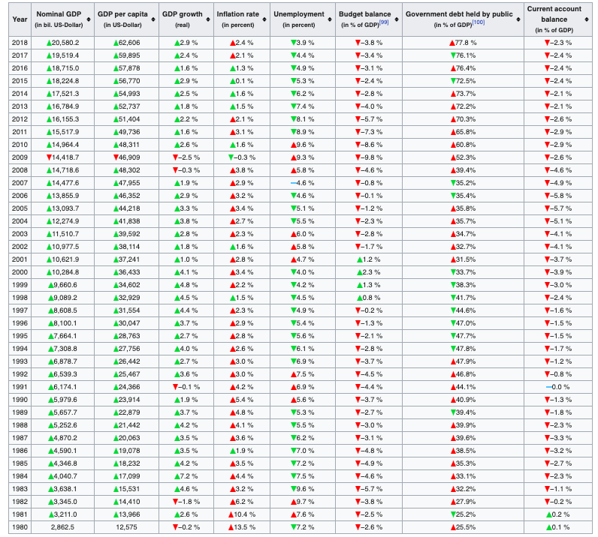Click red arrow in 1982 GDP growth cell
The height and width of the screenshot is (537, 598).
[x=176, y=502]
